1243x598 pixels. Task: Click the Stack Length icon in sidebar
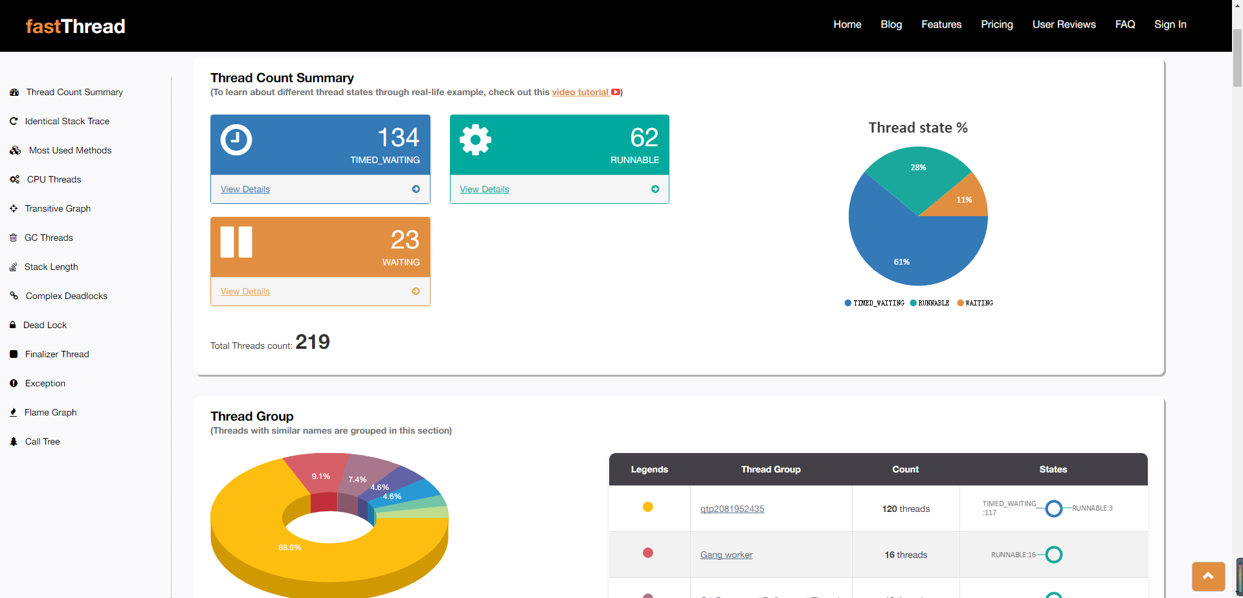13,267
